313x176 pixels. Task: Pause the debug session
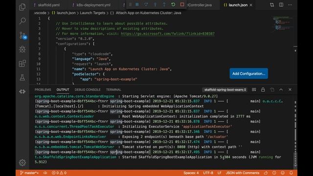pyautogui.click(x=137, y=4)
